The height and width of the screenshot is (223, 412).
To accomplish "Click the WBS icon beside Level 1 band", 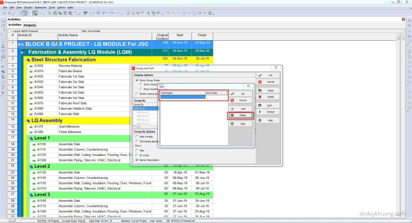I will [31, 138].
